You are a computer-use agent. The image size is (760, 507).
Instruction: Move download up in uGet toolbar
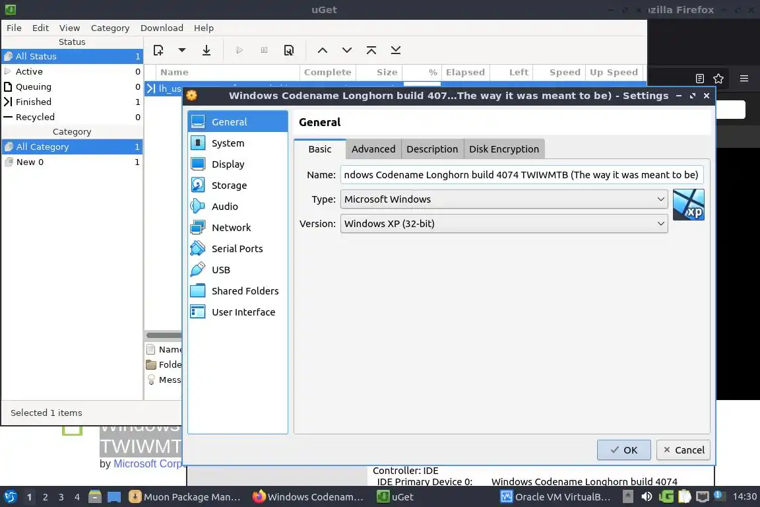[x=323, y=50]
